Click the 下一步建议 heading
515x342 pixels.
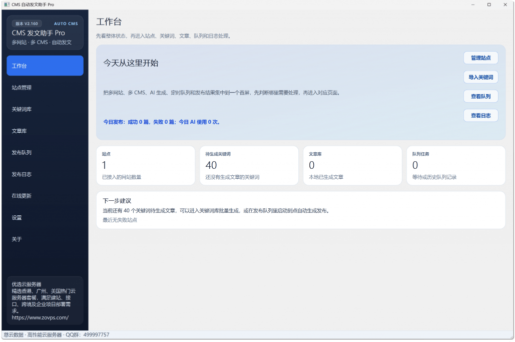pos(117,201)
